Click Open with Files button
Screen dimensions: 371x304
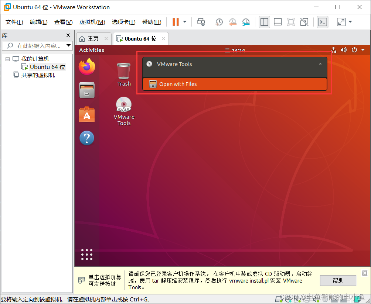click(x=235, y=84)
